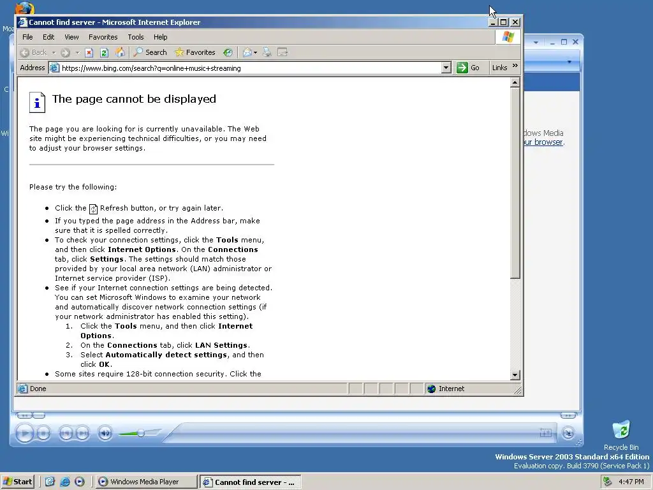
Task: Click Media Player fast-forward button at right
Action: pos(568,415)
